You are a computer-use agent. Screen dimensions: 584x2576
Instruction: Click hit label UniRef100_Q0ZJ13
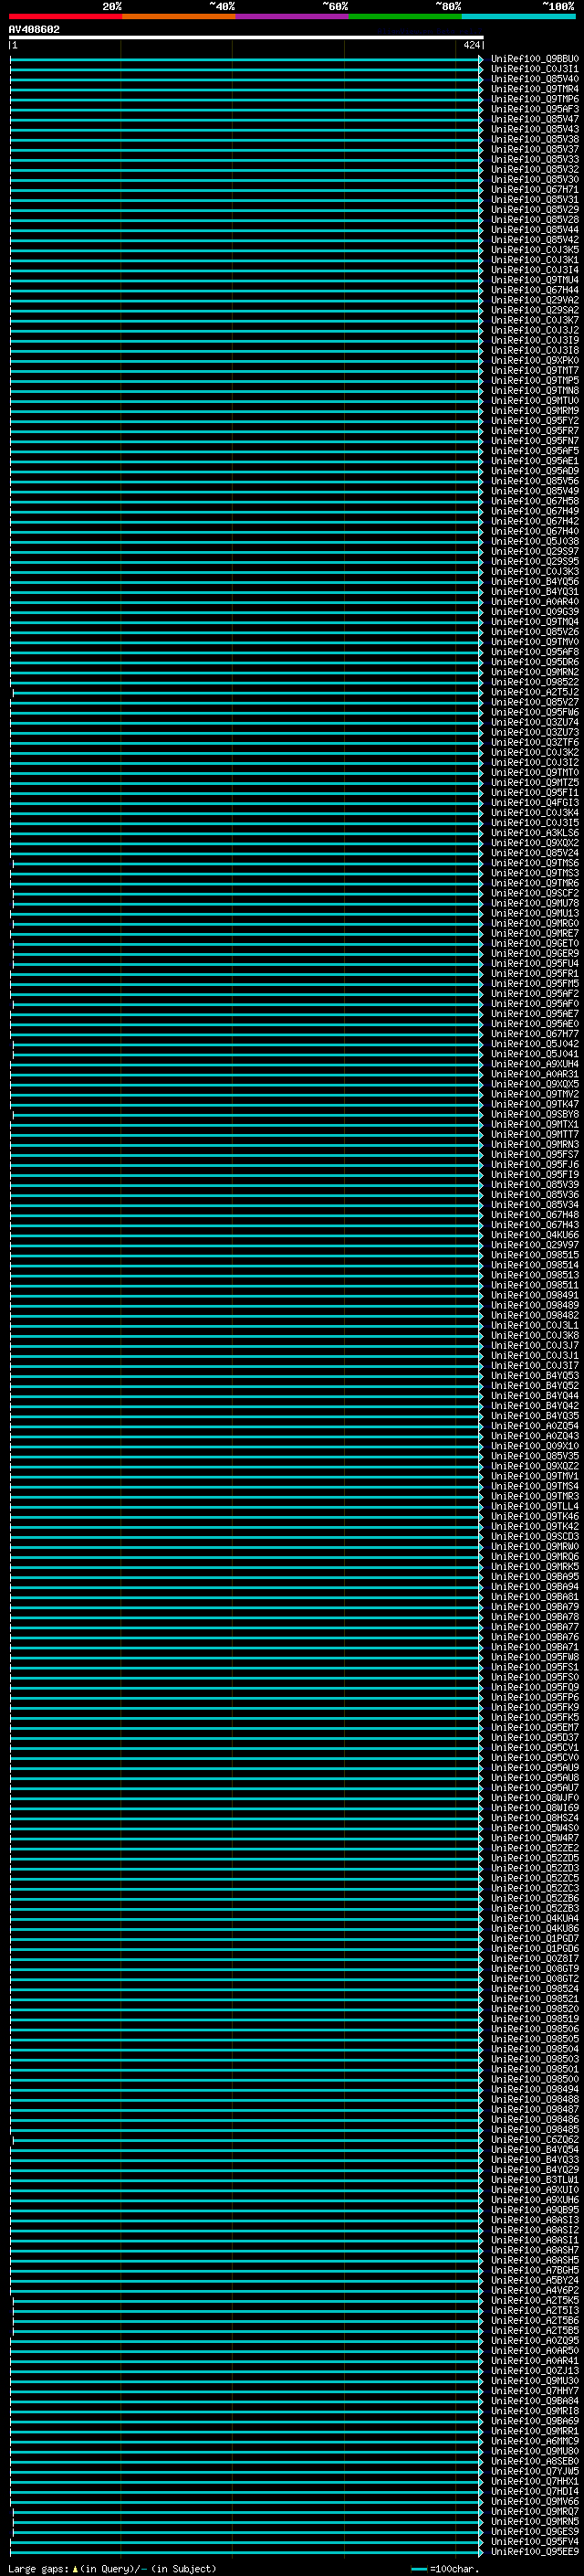535,2370
